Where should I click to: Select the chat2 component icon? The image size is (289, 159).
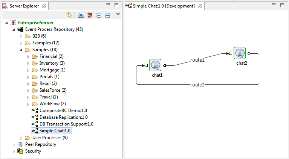click(x=240, y=53)
